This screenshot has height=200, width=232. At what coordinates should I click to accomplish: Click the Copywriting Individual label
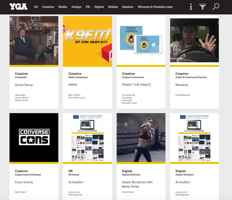pos(28,175)
